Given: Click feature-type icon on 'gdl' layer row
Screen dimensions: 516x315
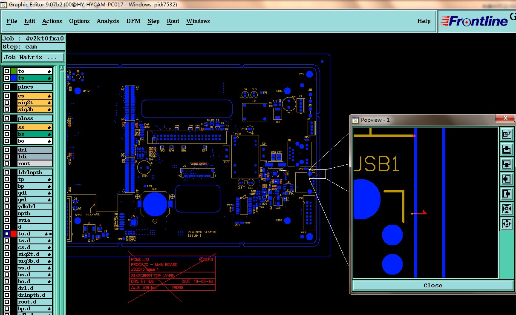Looking at the screenshot, I should click(x=49, y=193).
